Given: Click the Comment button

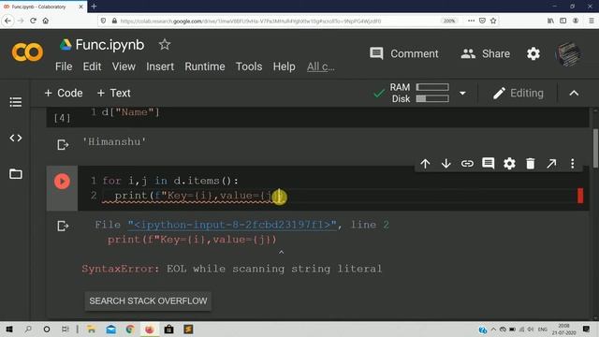Looking at the screenshot, I should coord(403,53).
